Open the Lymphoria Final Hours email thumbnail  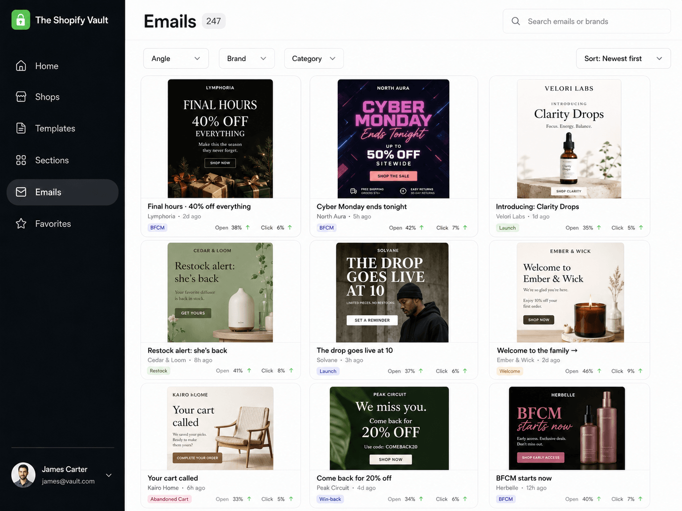pos(220,138)
